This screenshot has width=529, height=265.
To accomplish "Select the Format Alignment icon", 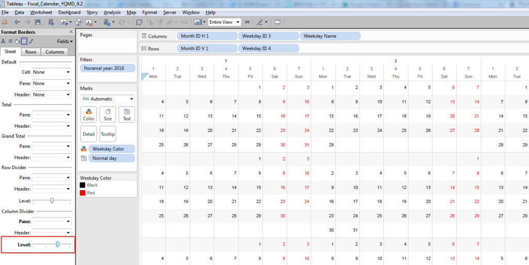I will pyautogui.click(x=10, y=41).
